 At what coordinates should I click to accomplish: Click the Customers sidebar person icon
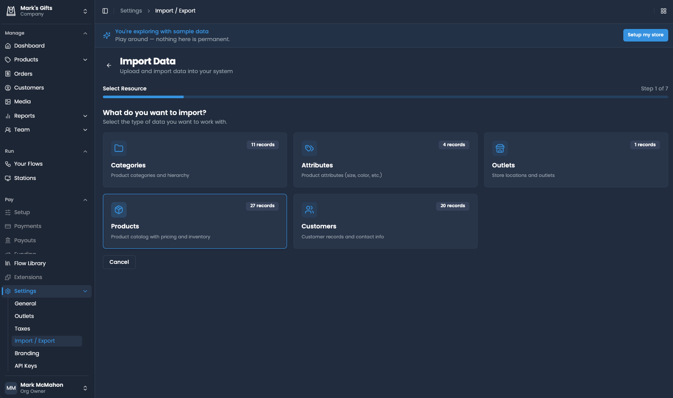click(x=8, y=88)
